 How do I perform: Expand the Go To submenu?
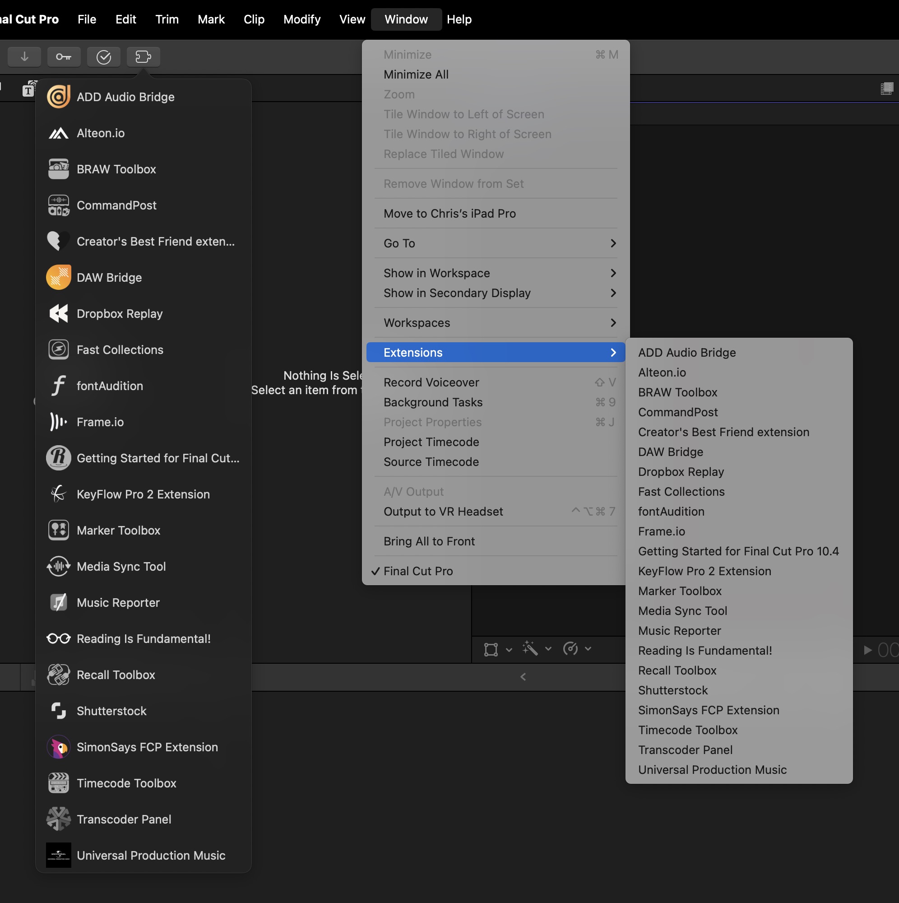(495, 243)
